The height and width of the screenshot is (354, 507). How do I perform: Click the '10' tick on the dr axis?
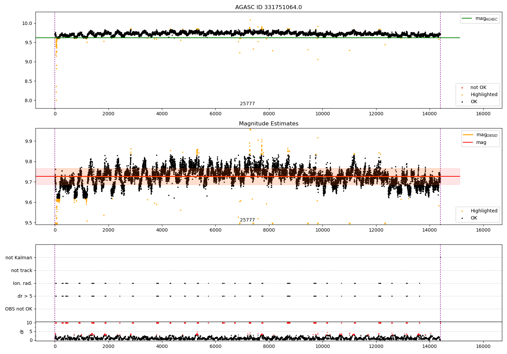[29, 323]
